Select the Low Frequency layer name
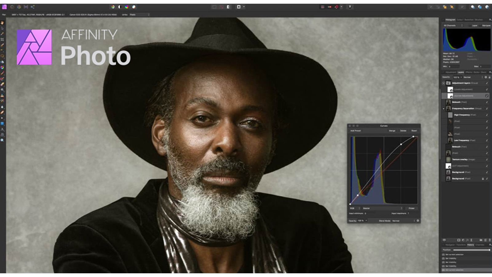The height and width of the screenshot is (277, 492). click(x=462, y=140)
